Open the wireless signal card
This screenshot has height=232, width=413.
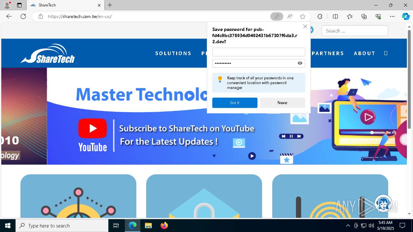(x=330, y=196)
